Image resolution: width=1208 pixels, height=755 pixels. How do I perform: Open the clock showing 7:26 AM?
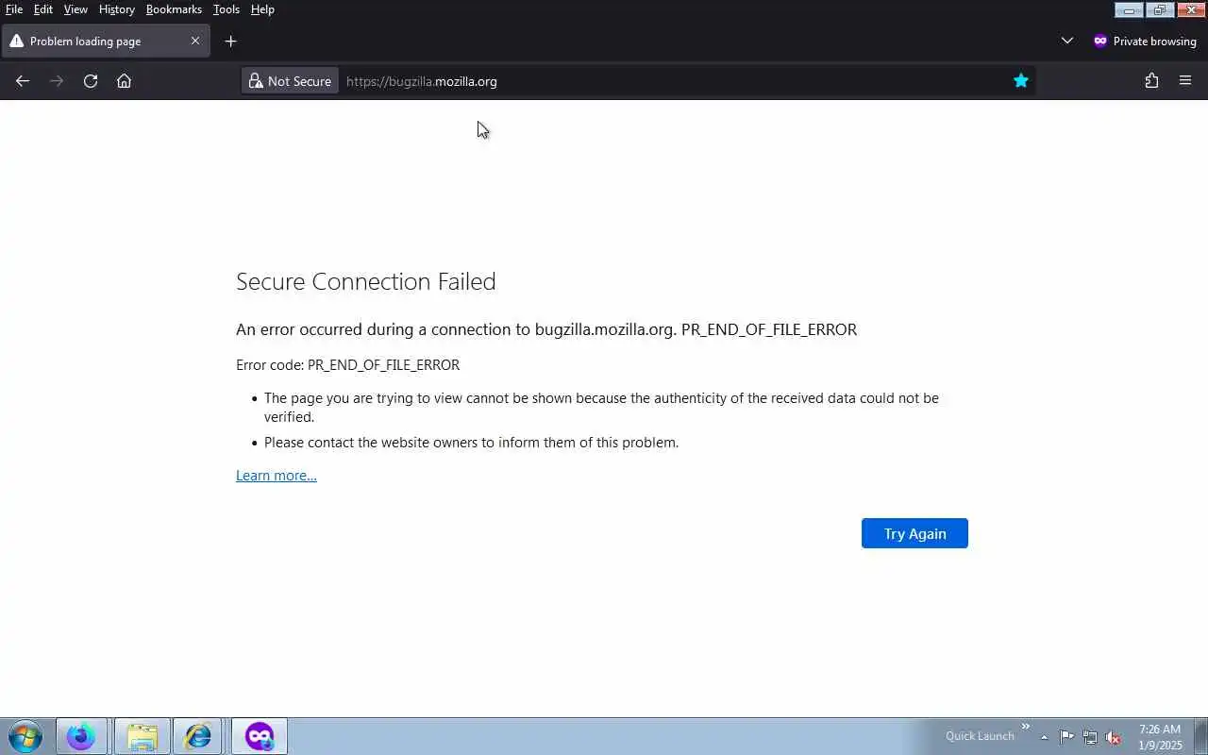point(1160,737)
